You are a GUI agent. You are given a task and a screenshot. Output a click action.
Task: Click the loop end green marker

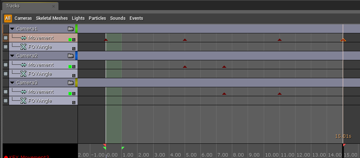tap(123, 148)
